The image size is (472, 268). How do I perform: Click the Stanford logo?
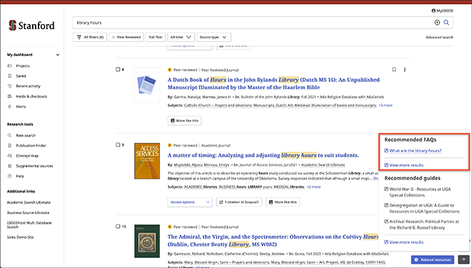click(32, 25)
